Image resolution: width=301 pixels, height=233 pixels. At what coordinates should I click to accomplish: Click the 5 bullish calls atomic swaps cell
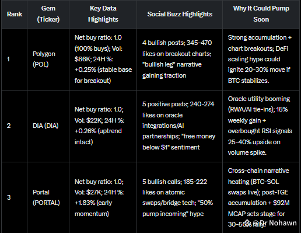(x=180, y=197)
